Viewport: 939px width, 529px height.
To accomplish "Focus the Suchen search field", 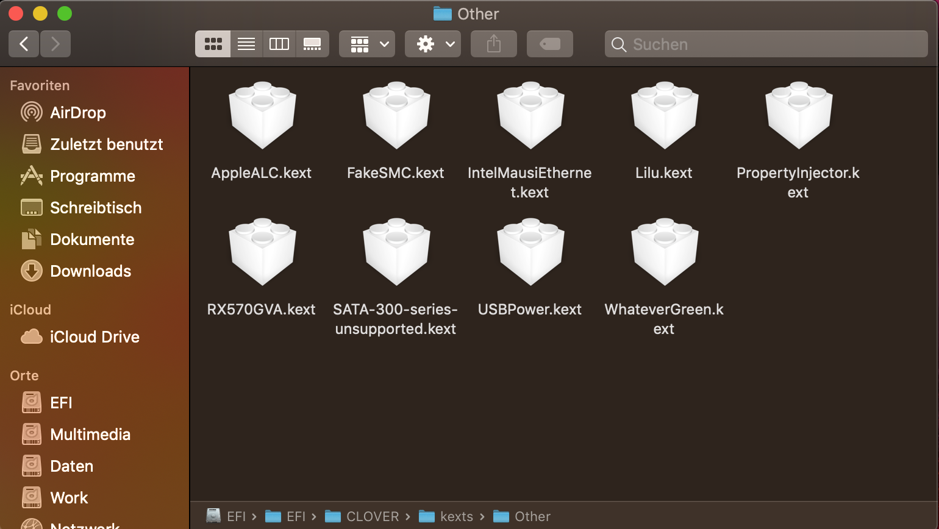I will (x=766, y=44).
